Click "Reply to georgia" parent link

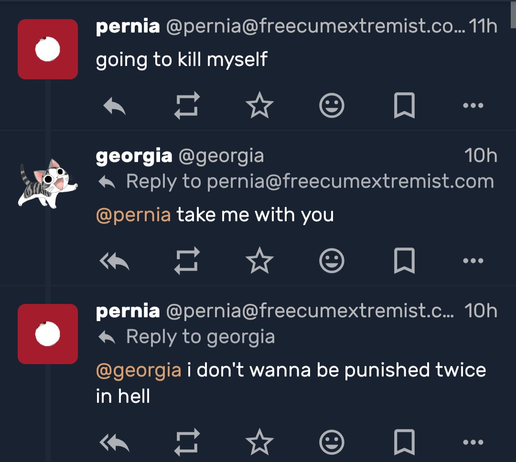click(x=200, y=337)
